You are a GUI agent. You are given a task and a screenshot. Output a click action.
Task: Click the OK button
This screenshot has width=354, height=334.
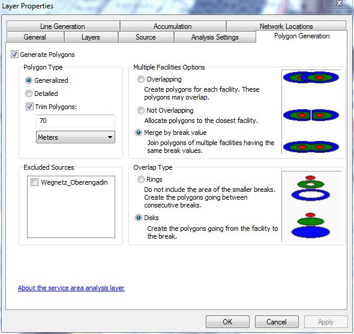[227, 321]
